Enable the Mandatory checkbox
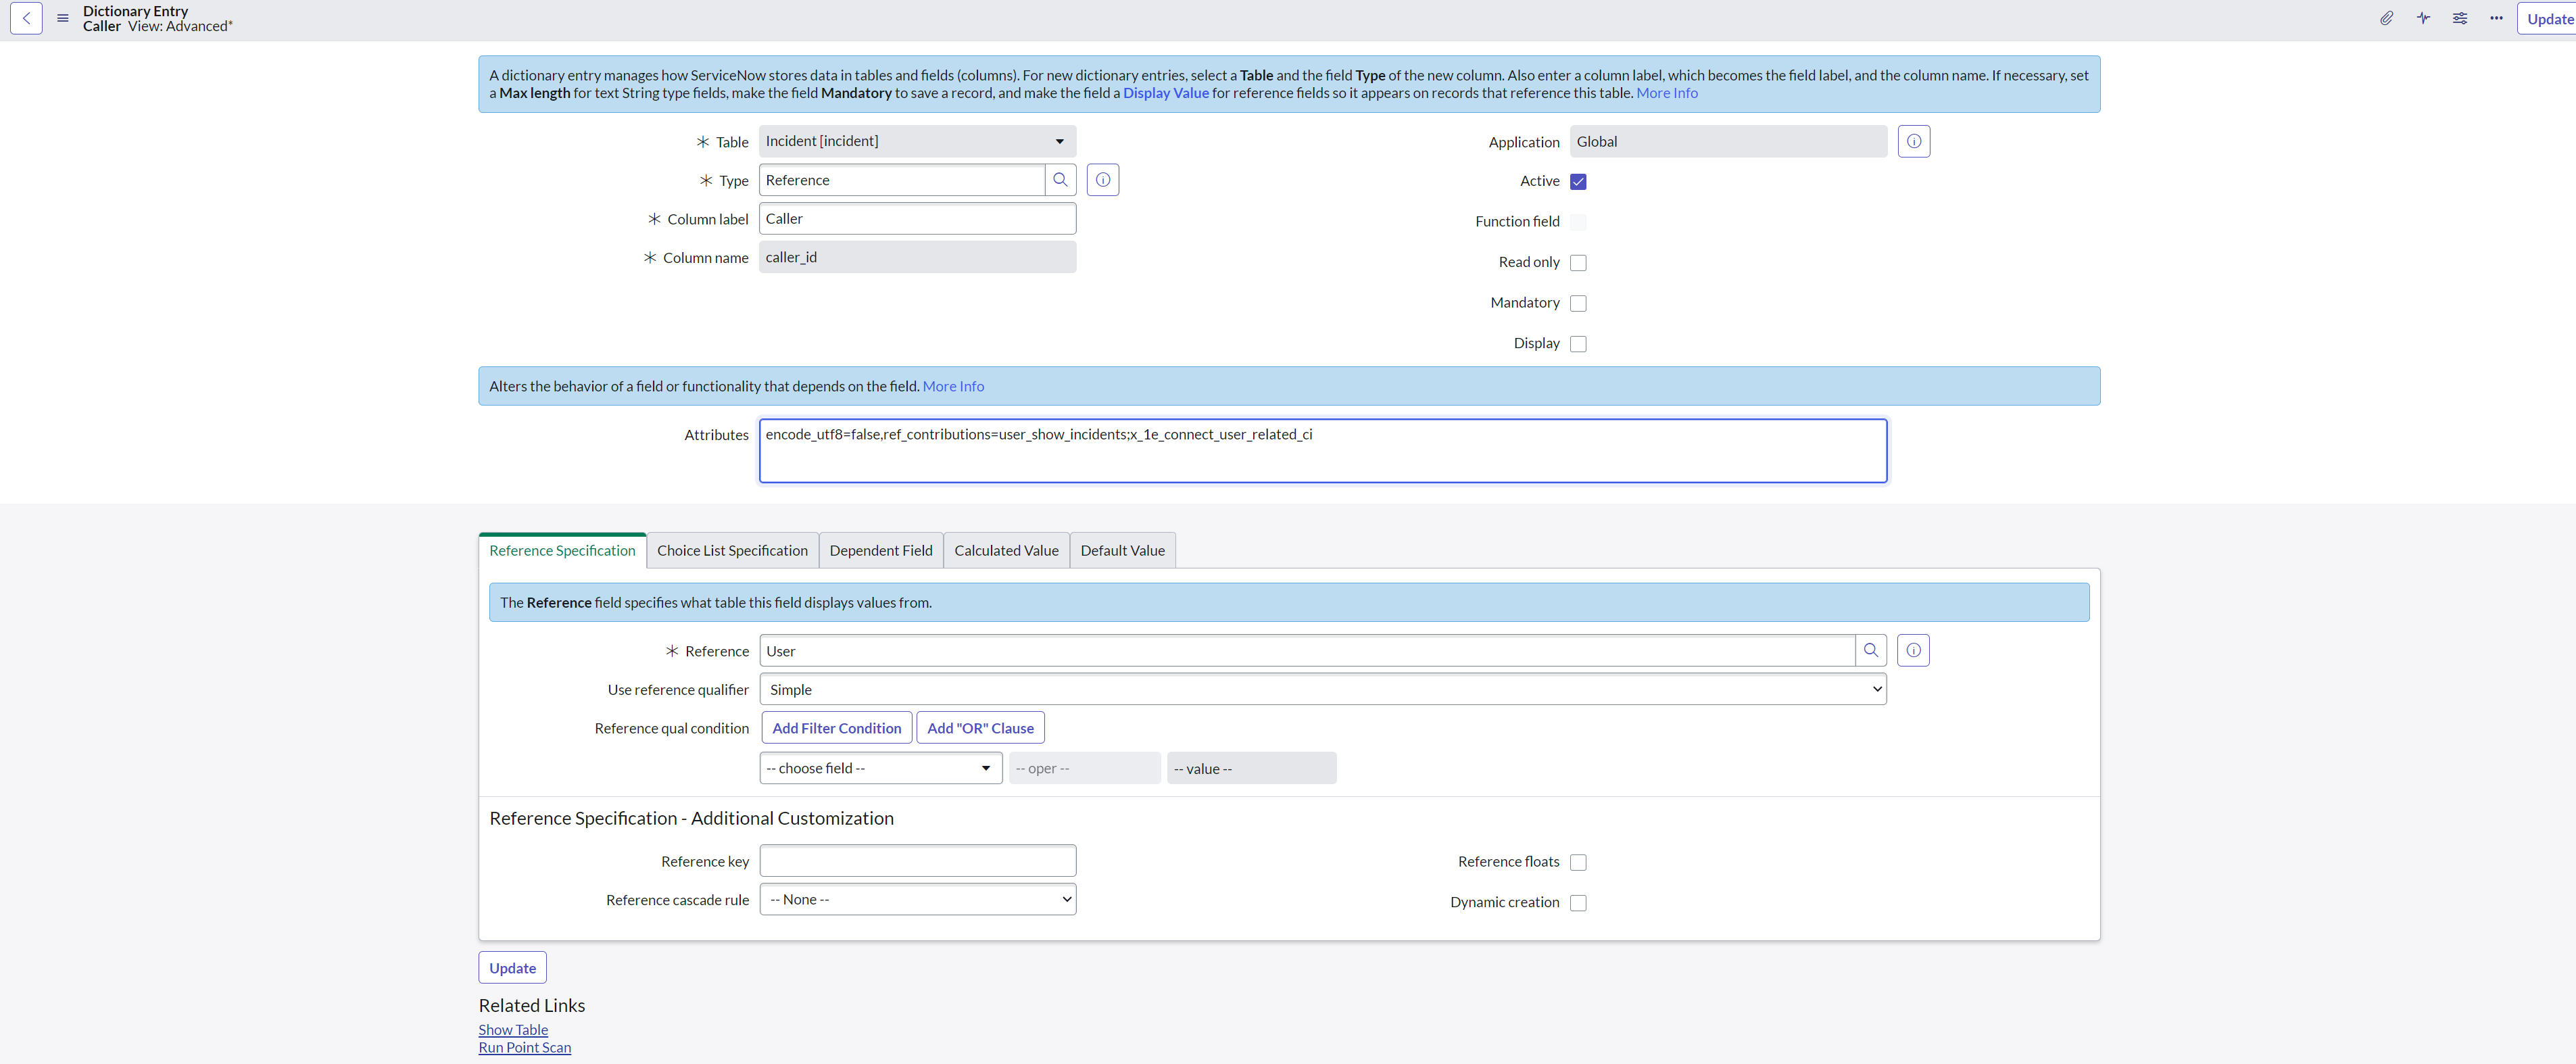This screenshot has height=1064, width=2576. click(x=1578, y=303)
